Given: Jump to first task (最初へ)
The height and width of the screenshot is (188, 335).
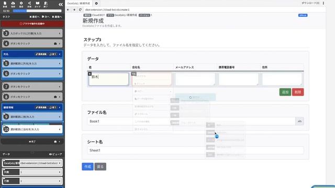Looking at the screenshot, I should [35, 17].
